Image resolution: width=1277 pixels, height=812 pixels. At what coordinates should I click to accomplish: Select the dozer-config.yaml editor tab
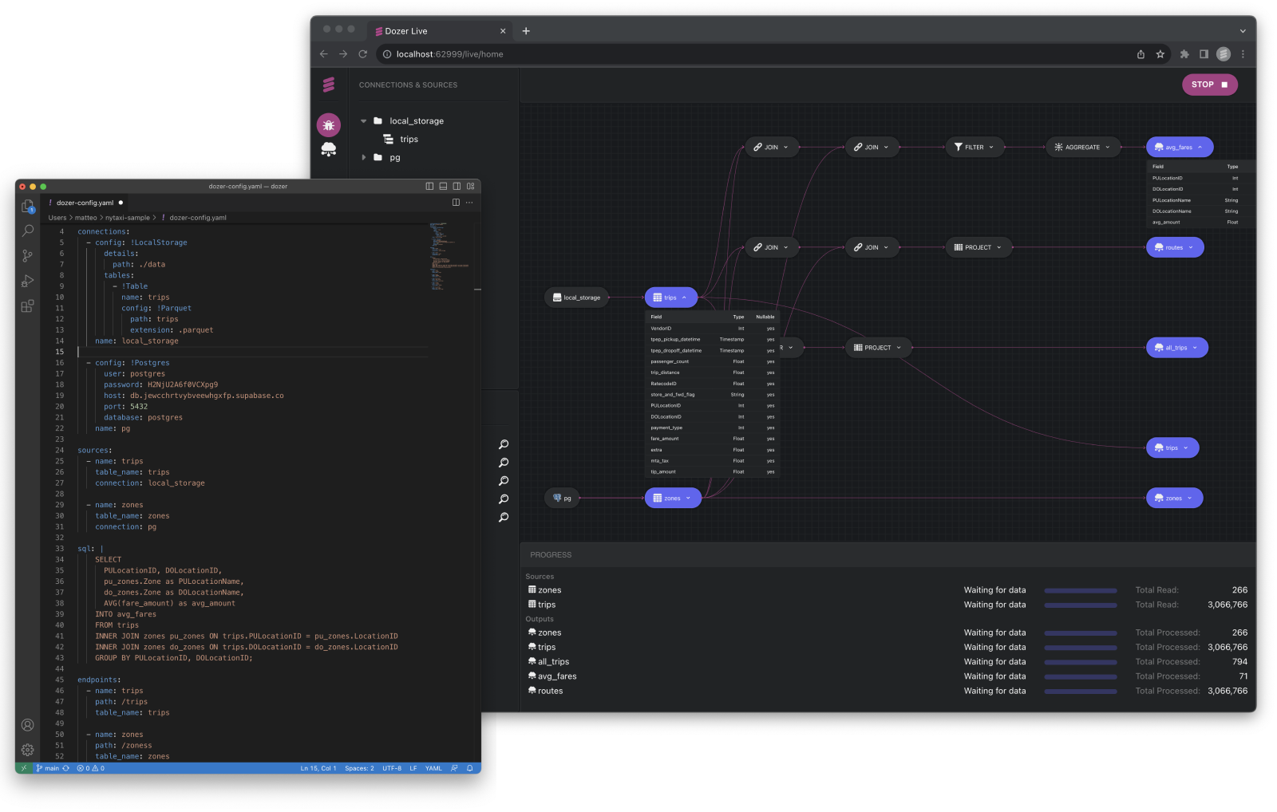tap(85, 203)
